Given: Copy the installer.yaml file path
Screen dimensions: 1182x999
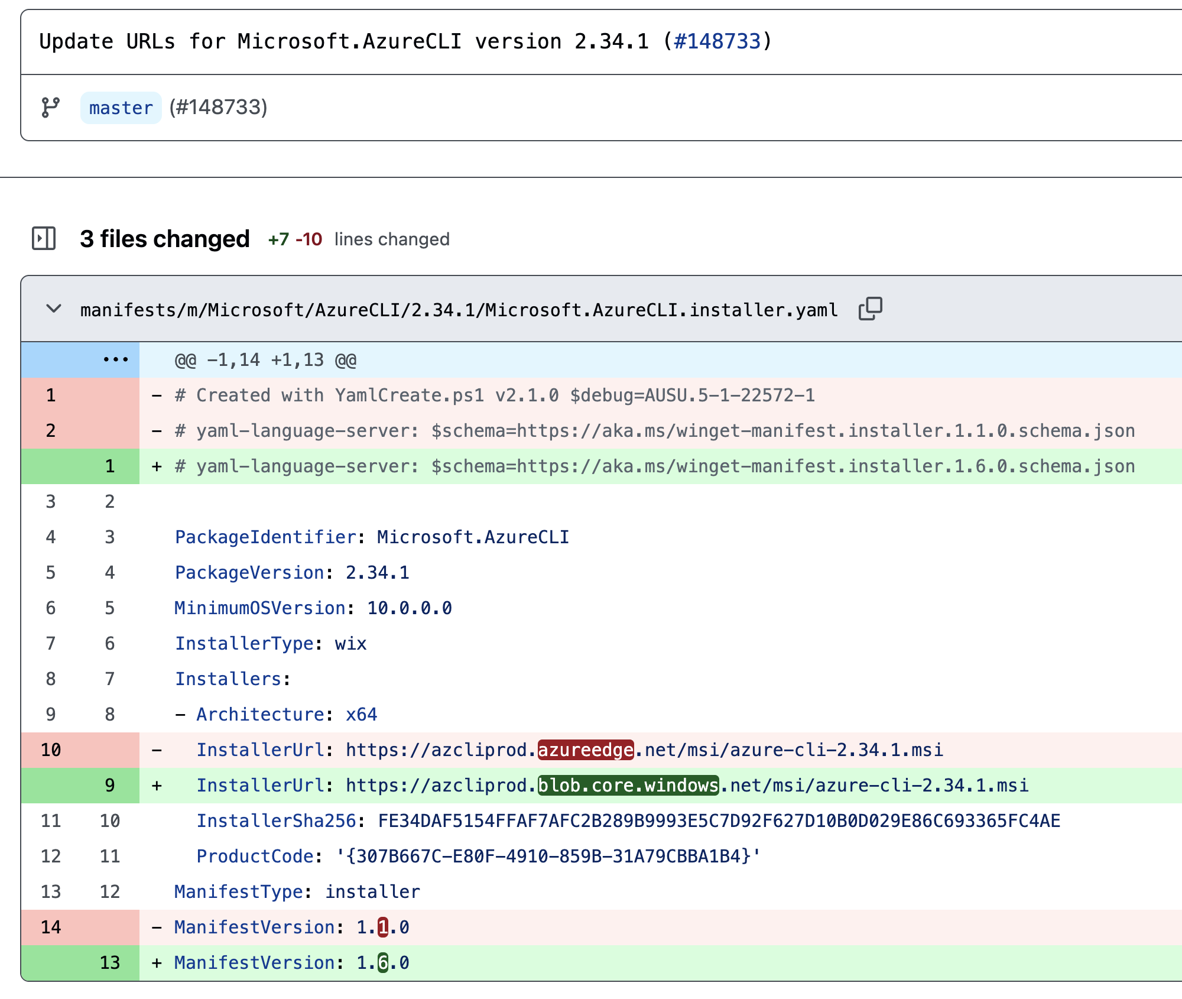Looking at the screenshot, I should tap(870, 309).
